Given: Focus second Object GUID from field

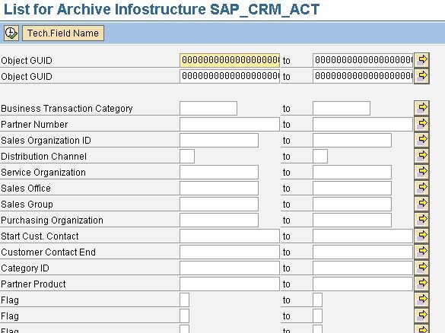Looking at the screenshot, I should coord(230,76).
